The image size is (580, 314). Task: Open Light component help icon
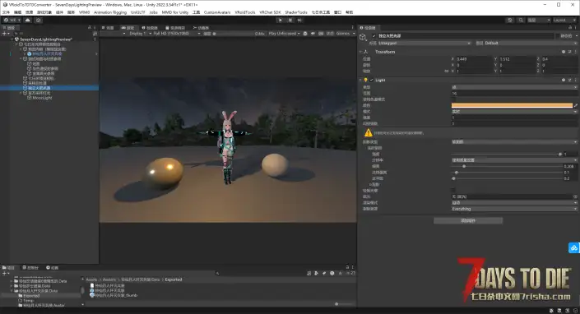pyautogui.click(x=564, y=80)
